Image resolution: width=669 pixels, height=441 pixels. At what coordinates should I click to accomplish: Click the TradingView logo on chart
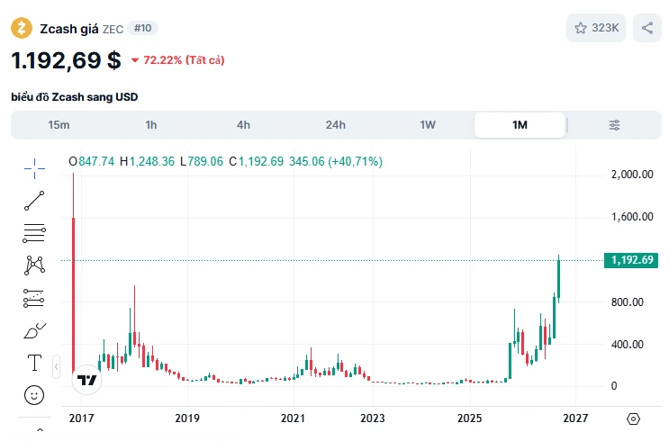[x=87, y=380]
